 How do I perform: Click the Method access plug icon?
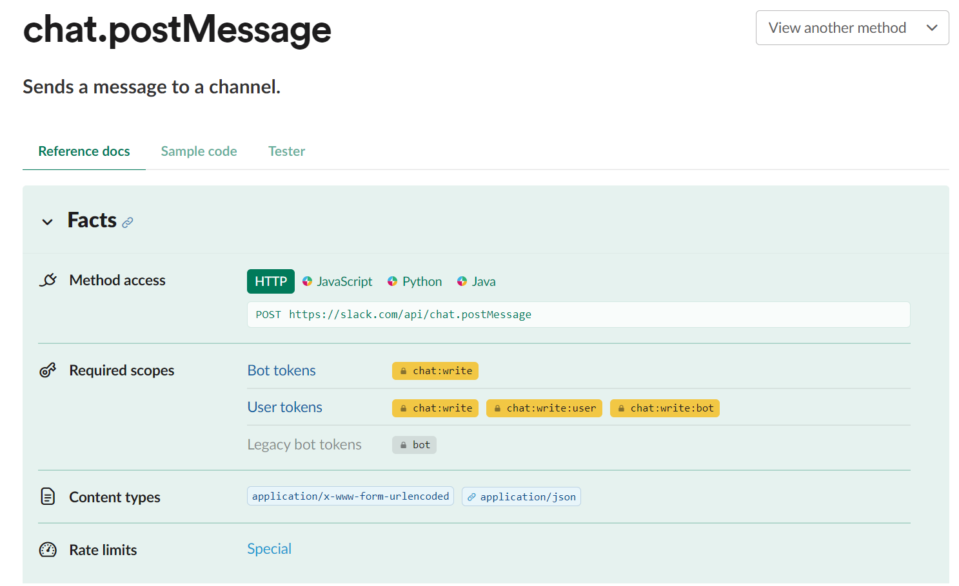click(48, 280)
